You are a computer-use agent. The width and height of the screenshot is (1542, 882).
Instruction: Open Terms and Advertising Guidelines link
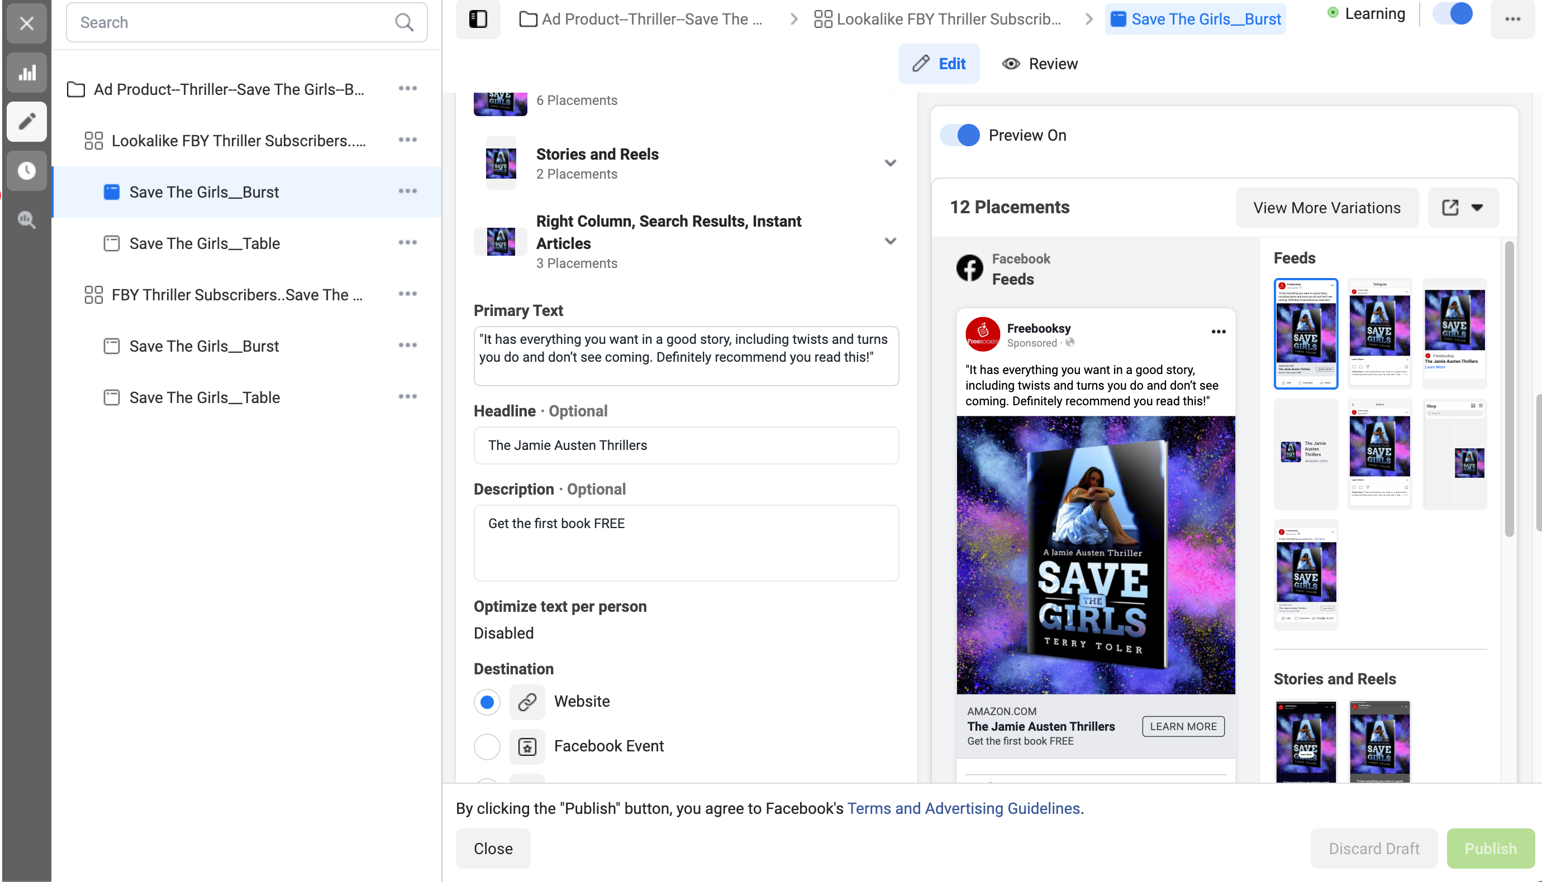click(963, 809)
